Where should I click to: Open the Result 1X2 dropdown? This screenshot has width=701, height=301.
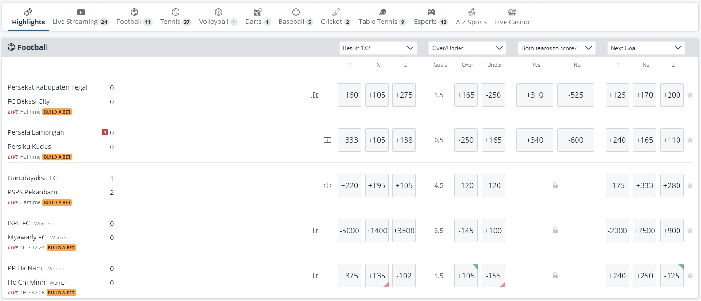pos(378,48)
